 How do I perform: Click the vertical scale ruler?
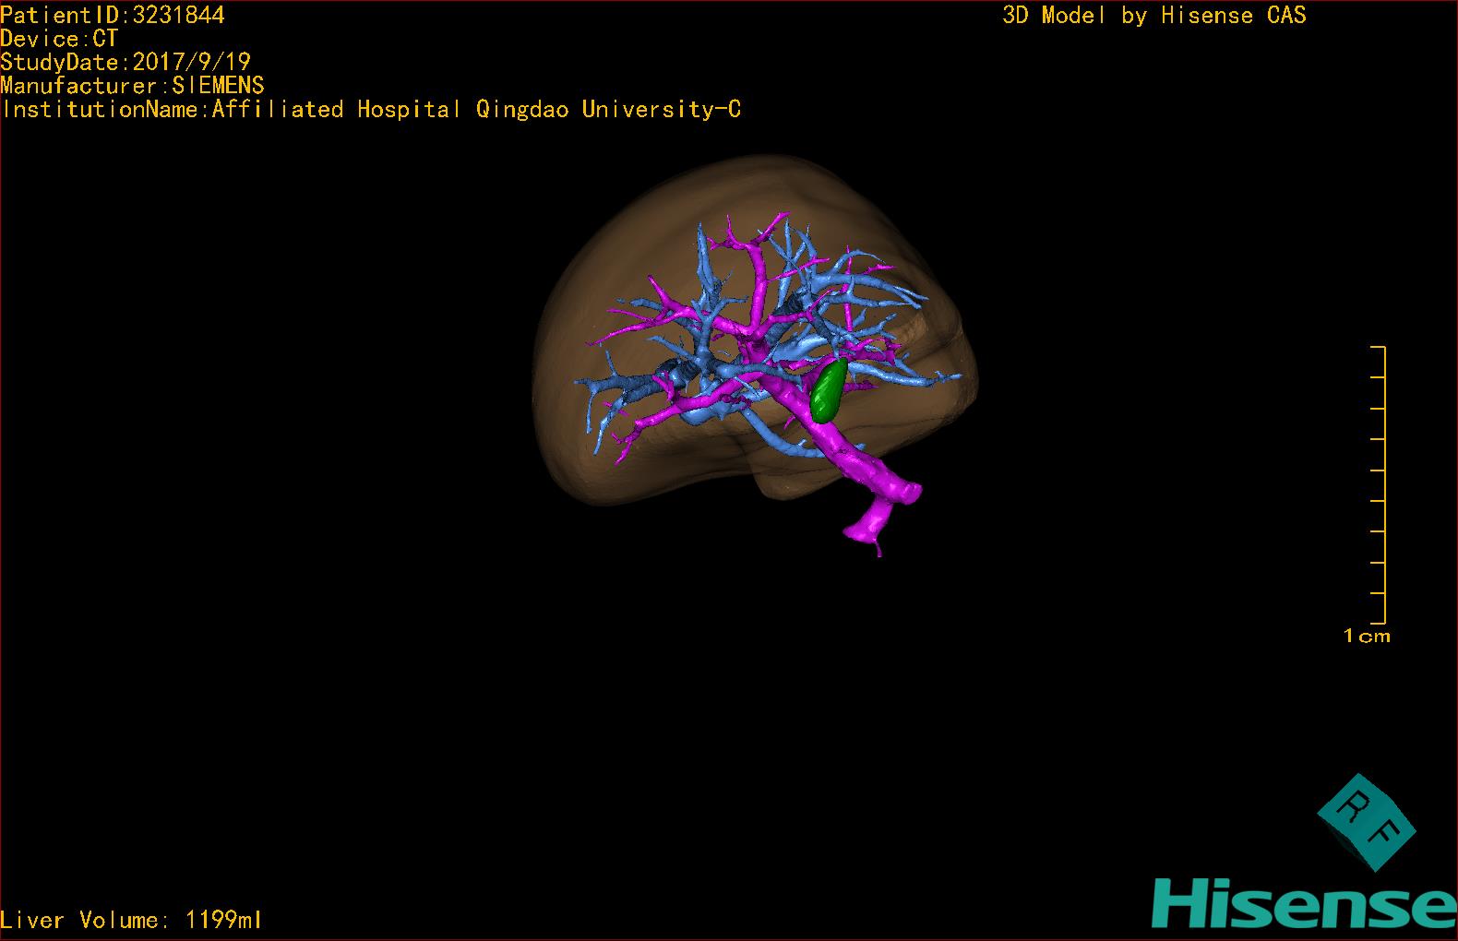(1379, 485)
